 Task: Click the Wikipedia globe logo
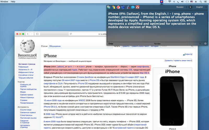coord(27,46)
